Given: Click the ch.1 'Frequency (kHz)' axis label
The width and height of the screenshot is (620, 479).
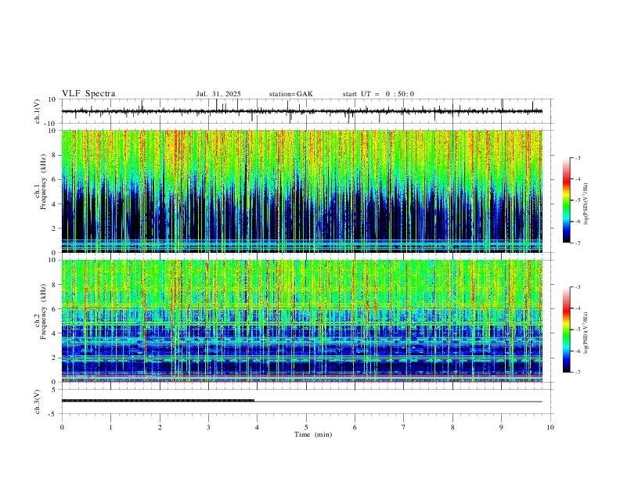Looking at the screenshot, I should point(43,182).
